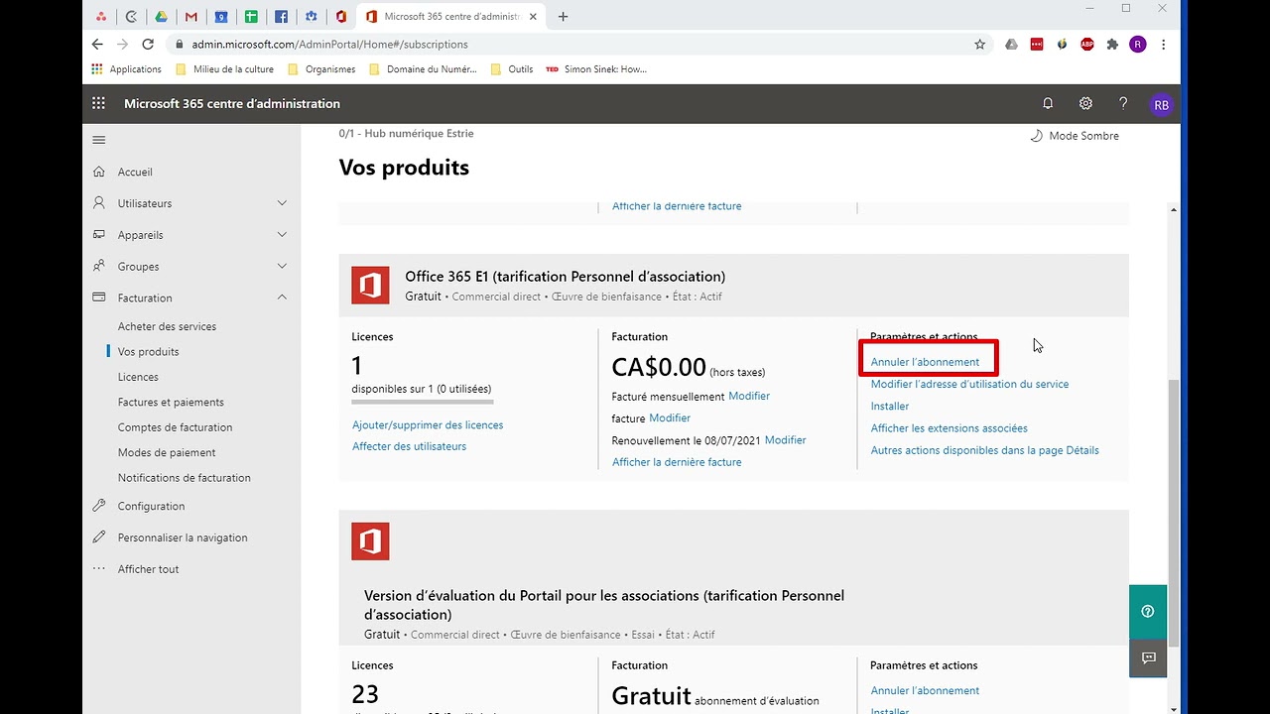Open Autres actions disponibles dans la page Détails
The height and width of the screenshot is (714, 1270).
(x=984, y=450)
